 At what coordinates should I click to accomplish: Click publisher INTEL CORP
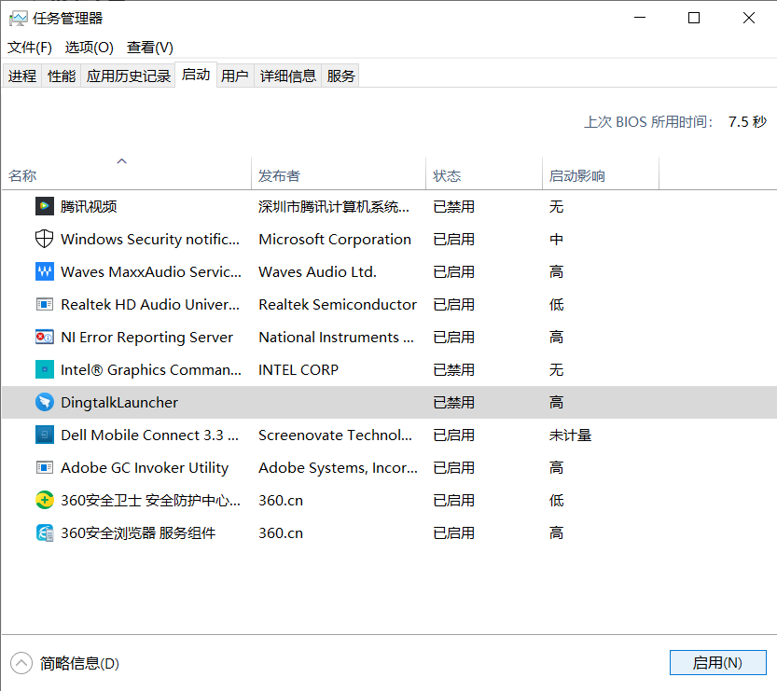point(298,370)
